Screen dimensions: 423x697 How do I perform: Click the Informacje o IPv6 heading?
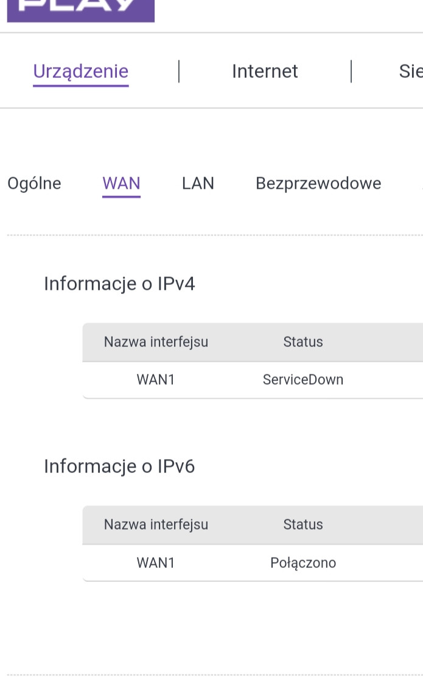point(119,467)
